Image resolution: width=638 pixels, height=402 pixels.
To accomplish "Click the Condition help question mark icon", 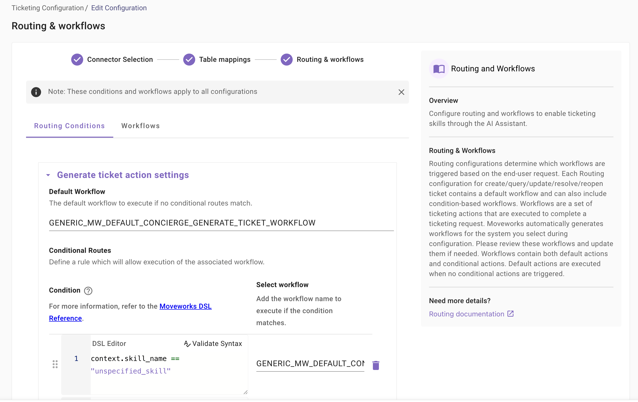I will click(88, 291).
